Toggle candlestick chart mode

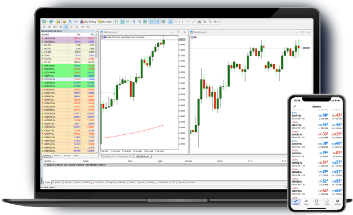point(122,22)
